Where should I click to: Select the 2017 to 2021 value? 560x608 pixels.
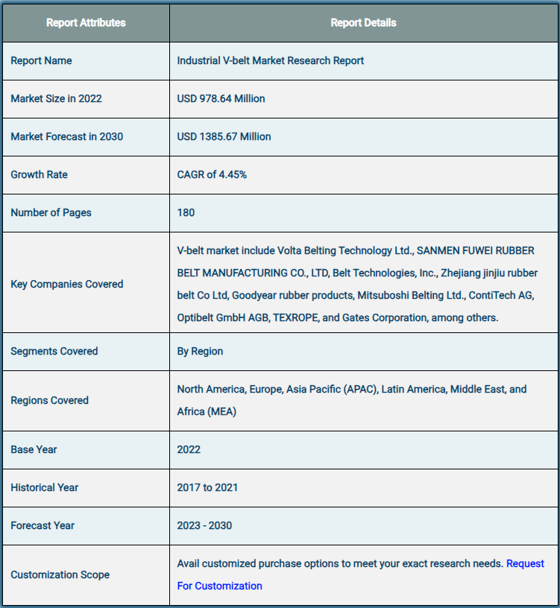tap(207, 488)
